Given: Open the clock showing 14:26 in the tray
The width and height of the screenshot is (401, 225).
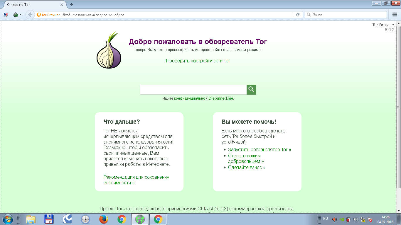Looking at the screenshot, I should (385, 219).
